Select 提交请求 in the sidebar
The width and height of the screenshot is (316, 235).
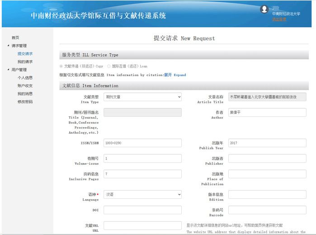(25, 54)
